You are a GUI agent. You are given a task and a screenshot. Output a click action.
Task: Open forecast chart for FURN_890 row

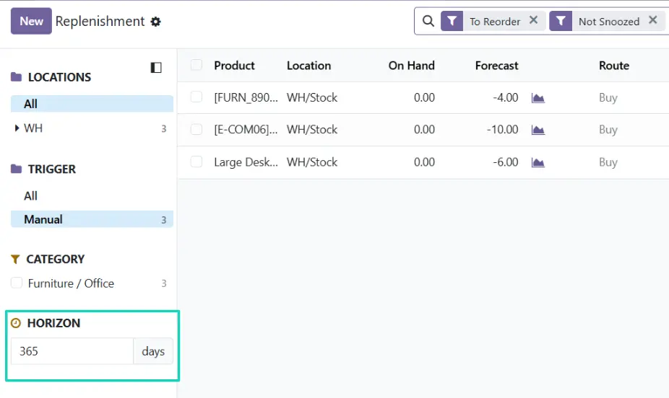[x=538, y=98]
